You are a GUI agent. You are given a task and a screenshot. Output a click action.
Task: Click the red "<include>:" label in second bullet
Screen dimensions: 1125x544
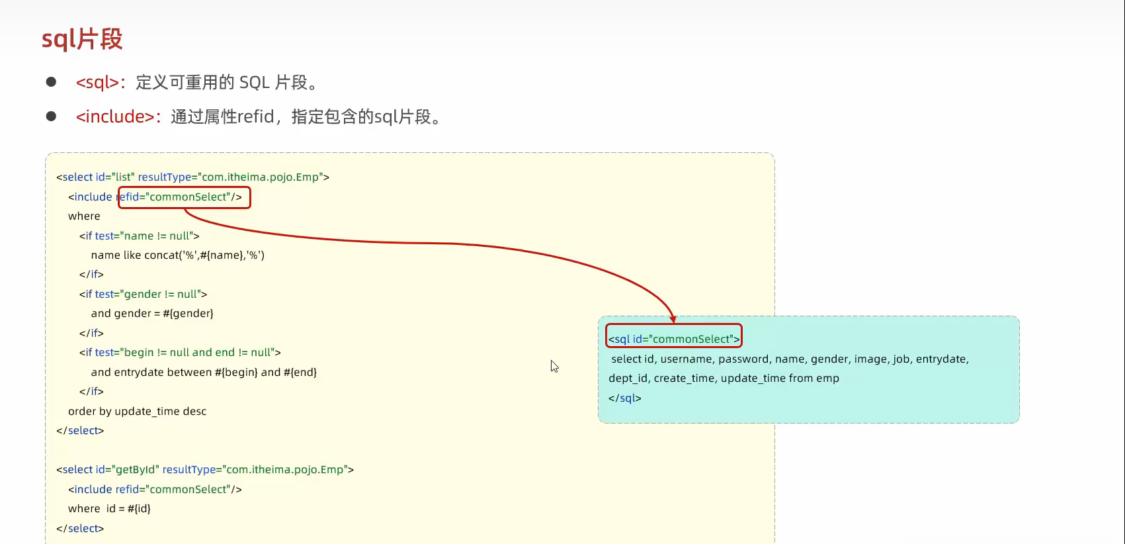pos(118,117)
